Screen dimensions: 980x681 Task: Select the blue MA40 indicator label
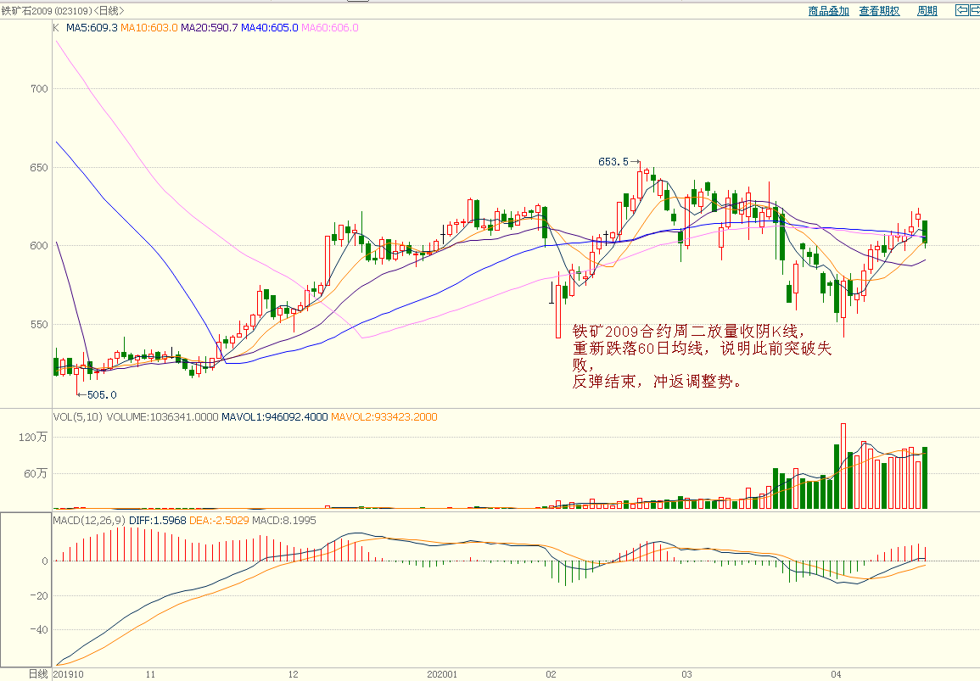[270, 28]
